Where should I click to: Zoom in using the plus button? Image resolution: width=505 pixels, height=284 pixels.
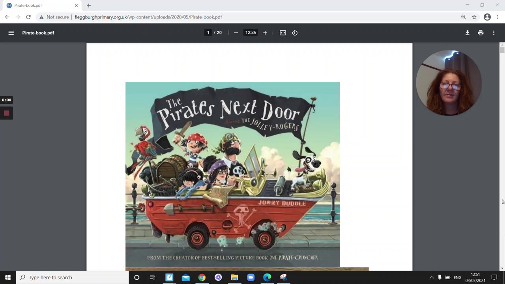coord(265,33)
